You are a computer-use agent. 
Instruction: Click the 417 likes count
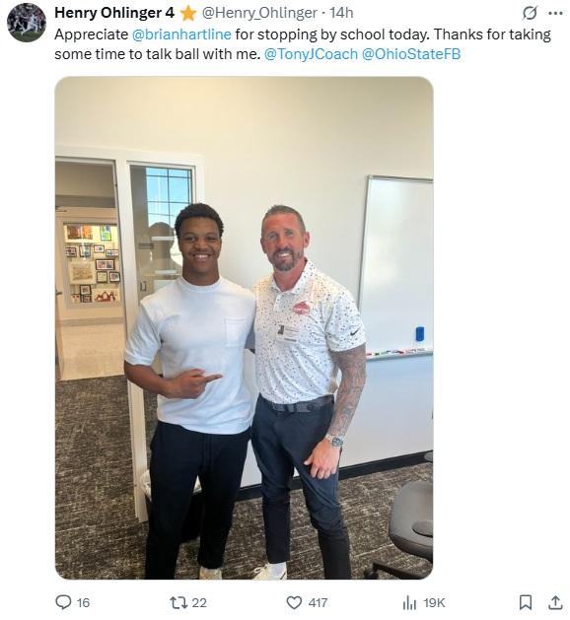click(x=318, y=602)
